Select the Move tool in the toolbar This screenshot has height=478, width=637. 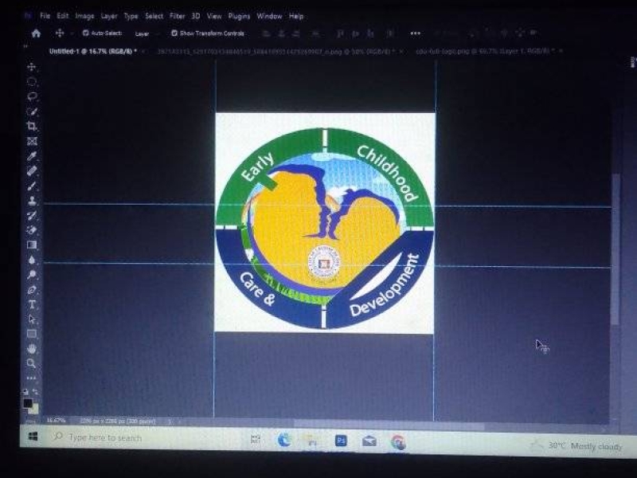click(32, 67)
